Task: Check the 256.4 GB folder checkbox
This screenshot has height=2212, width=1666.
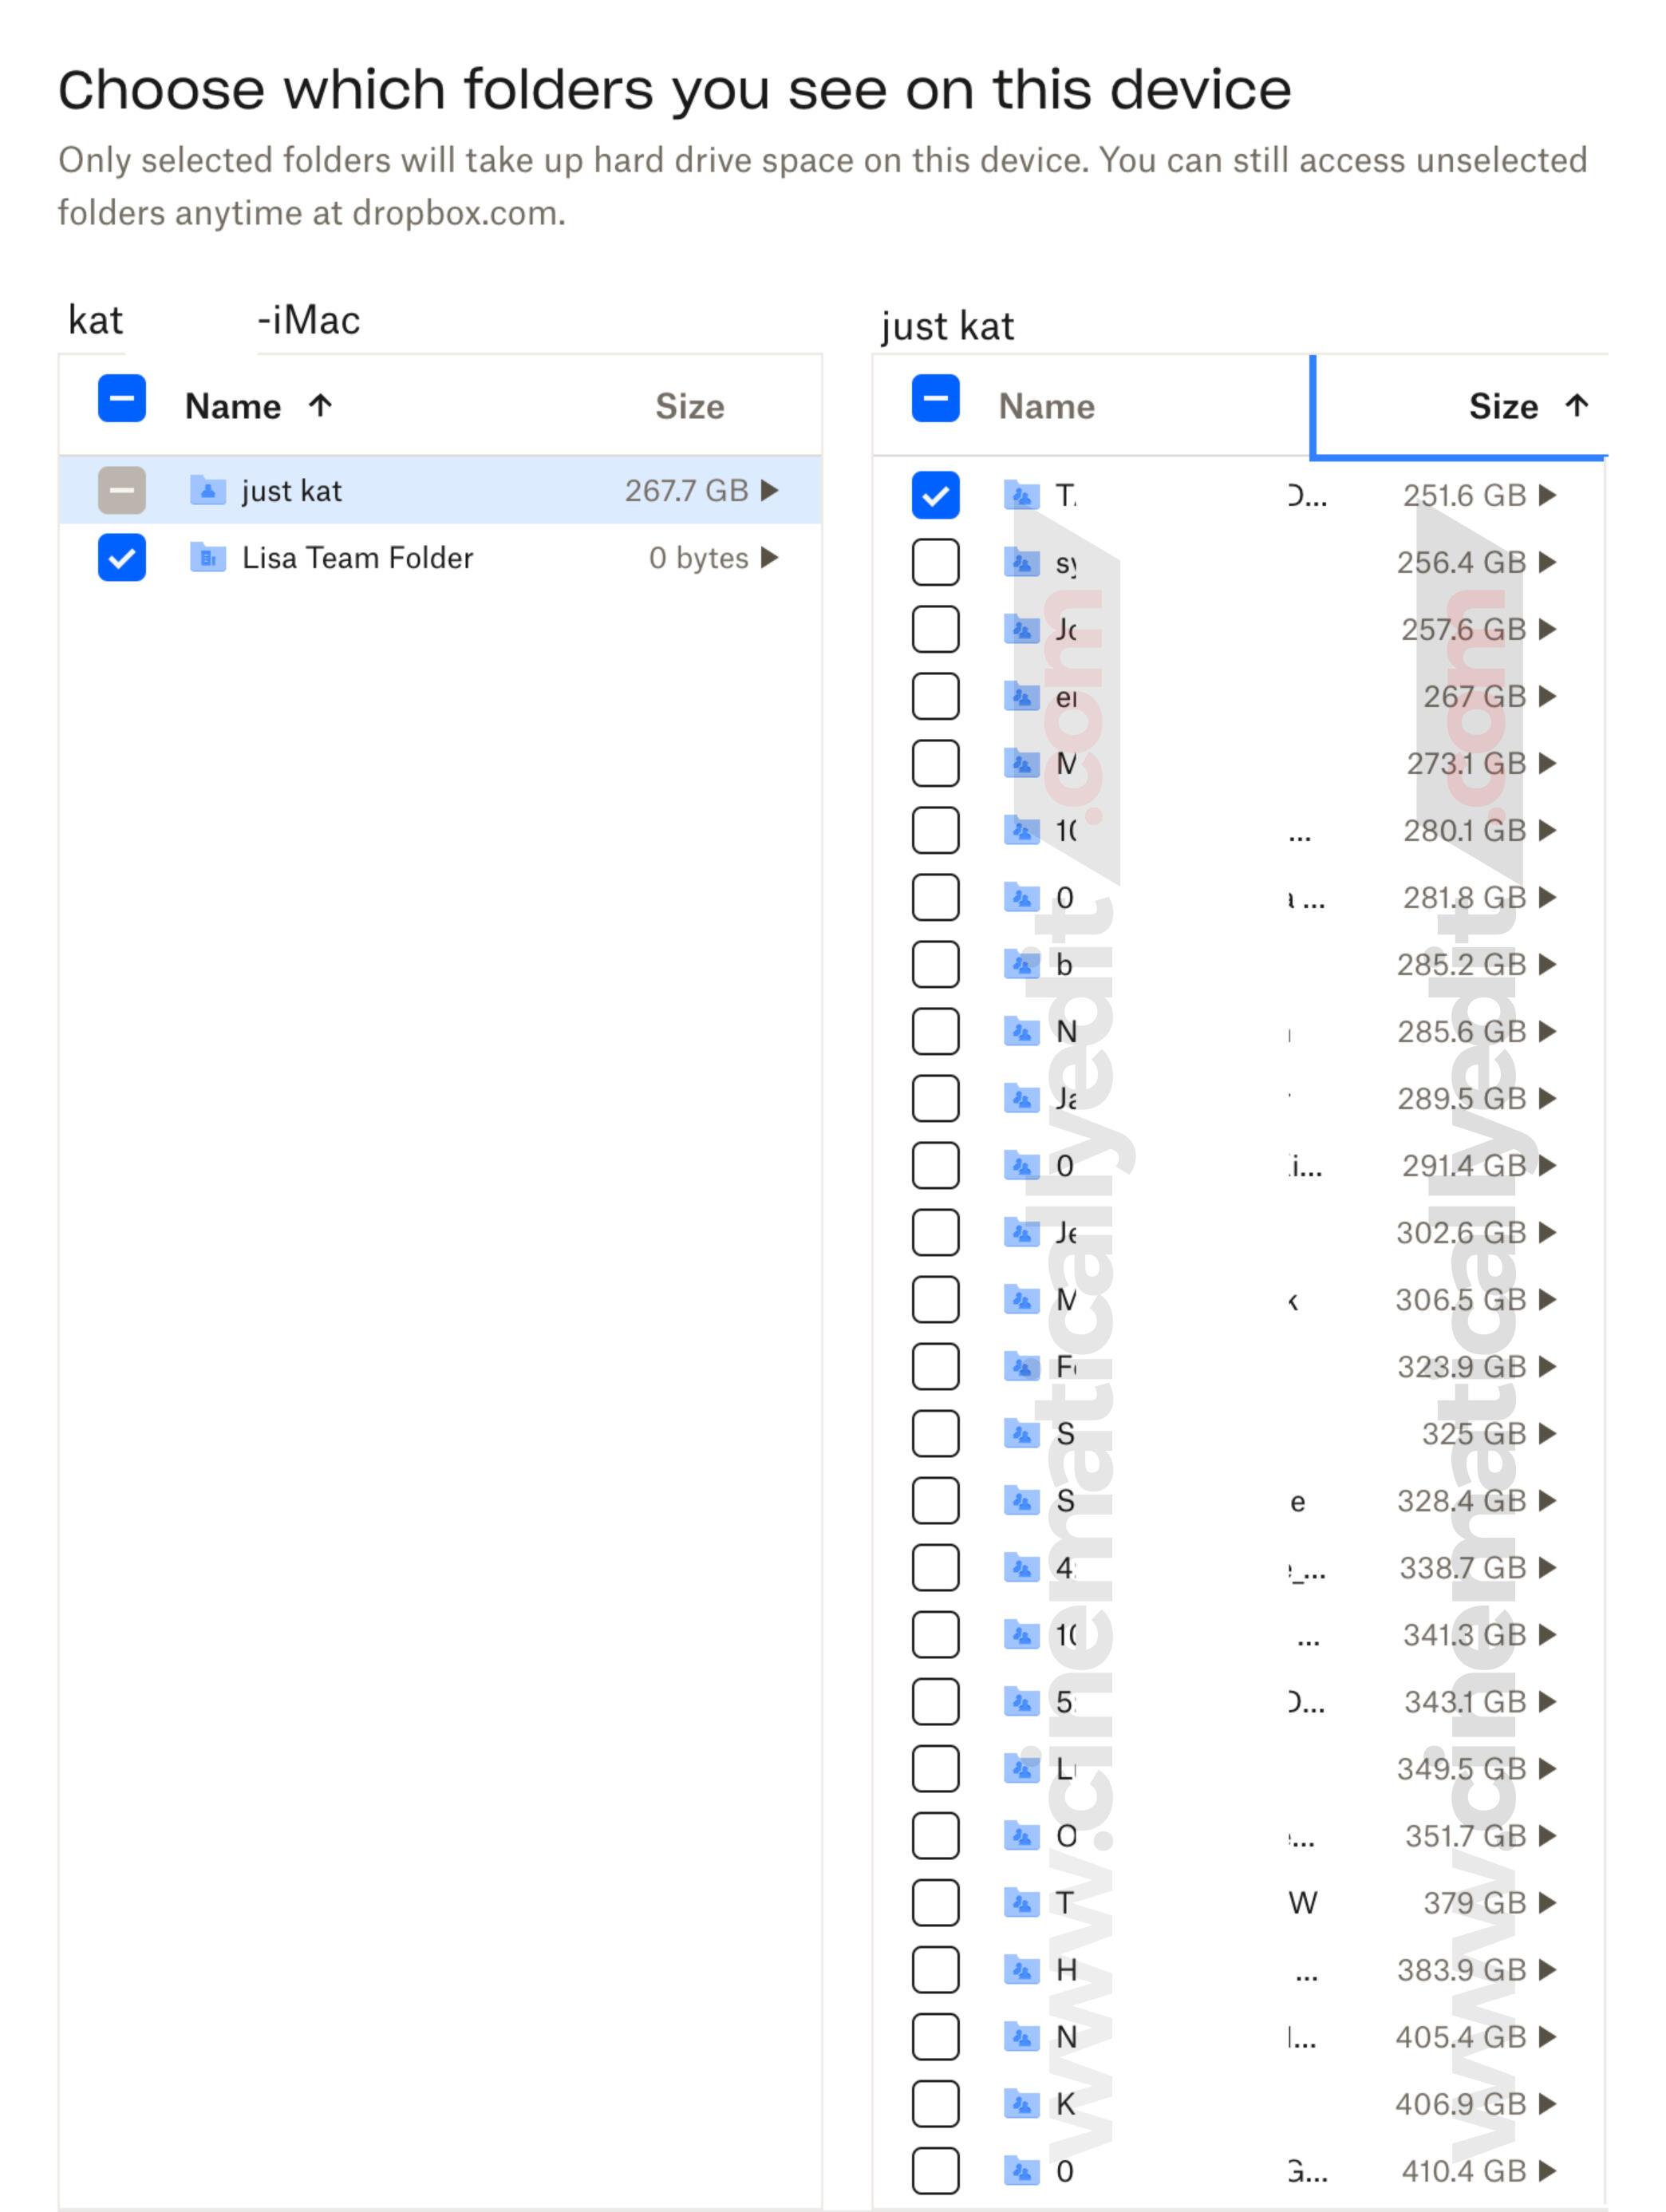Action: pos(936,563)
